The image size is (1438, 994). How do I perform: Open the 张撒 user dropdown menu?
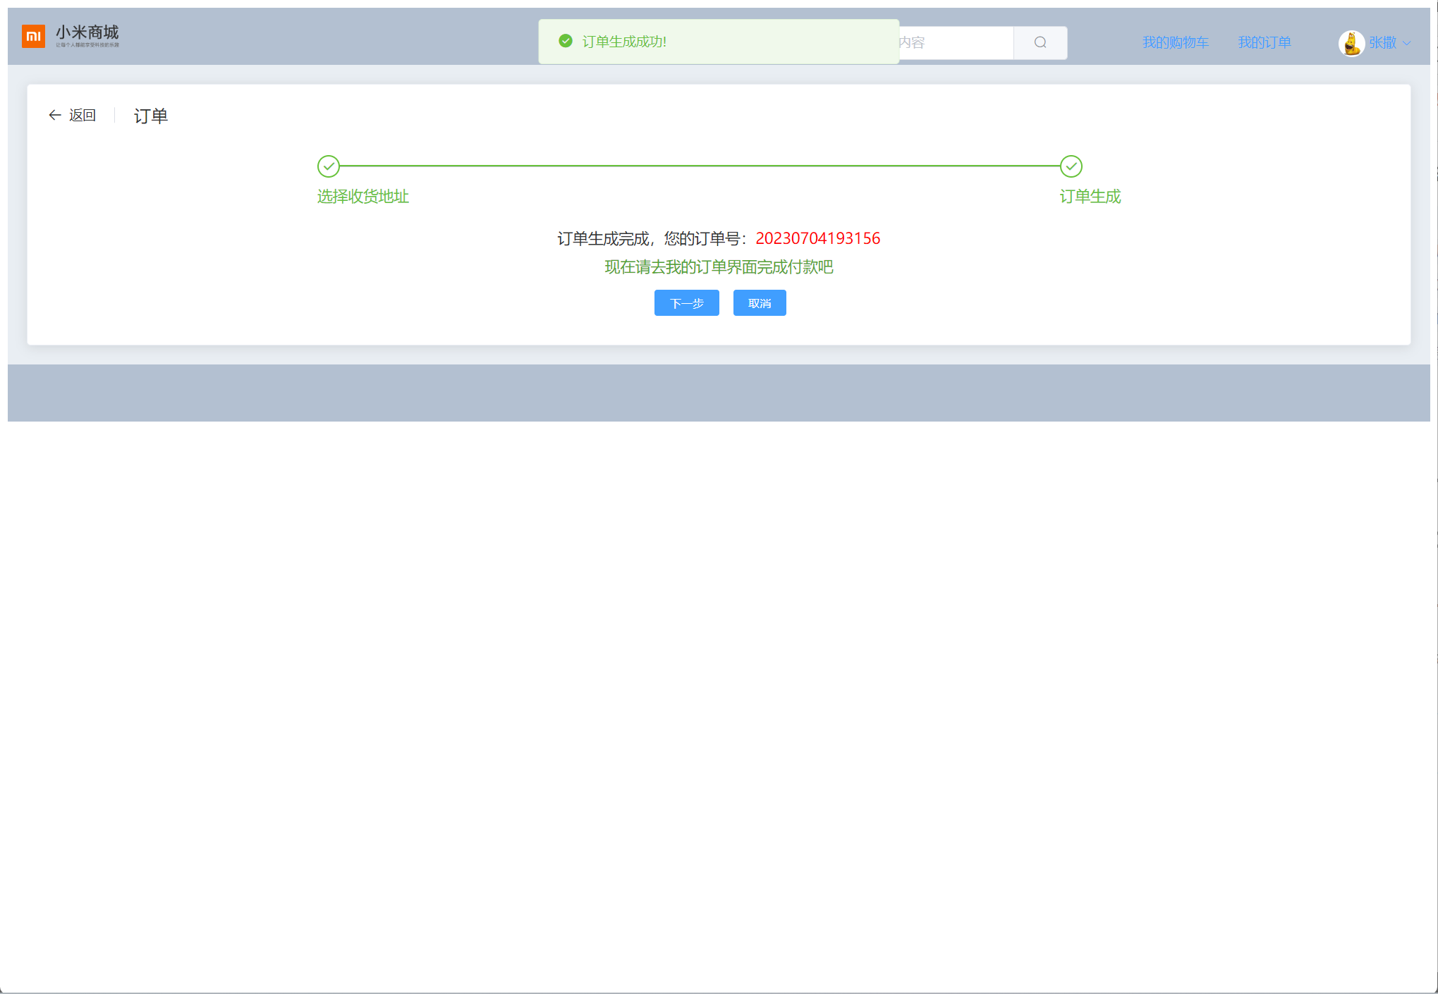click(x=1382, y=43)
